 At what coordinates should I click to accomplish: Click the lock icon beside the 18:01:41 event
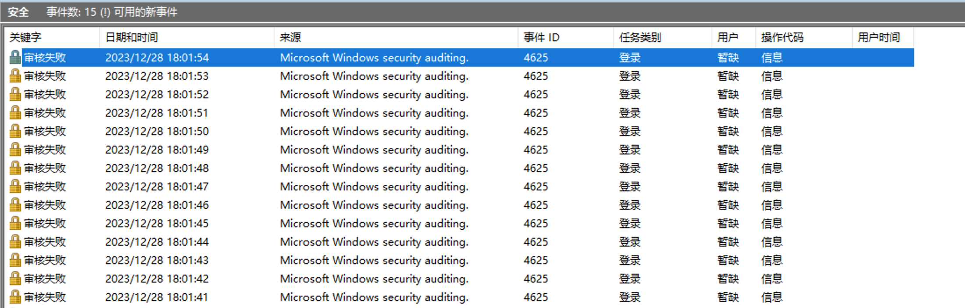coord(15,297)
